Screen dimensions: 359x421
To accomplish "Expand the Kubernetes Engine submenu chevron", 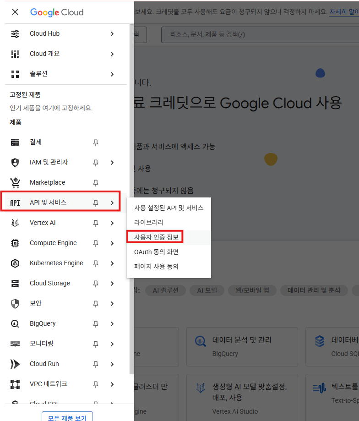I will pos(112,263).
